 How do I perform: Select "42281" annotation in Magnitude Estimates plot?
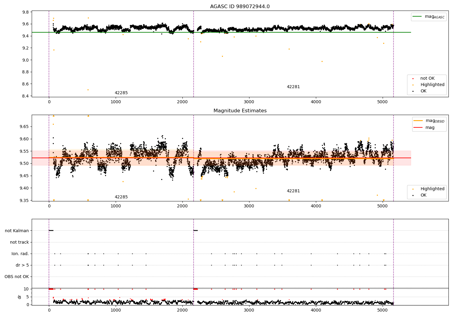click(x=293, y=191)
